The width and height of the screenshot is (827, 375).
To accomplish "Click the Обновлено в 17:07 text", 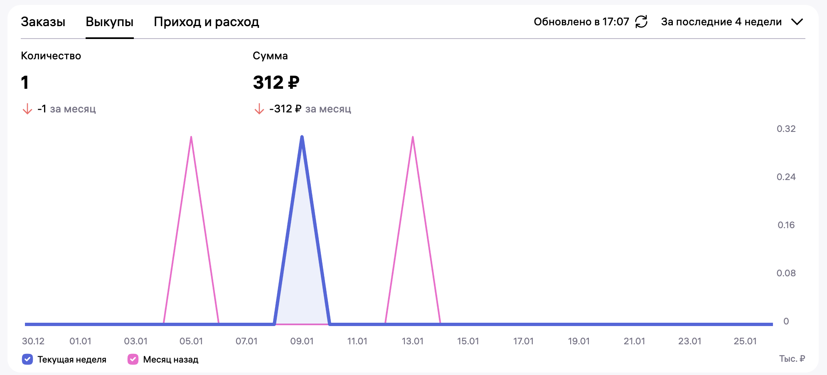I will click(581, 22).
